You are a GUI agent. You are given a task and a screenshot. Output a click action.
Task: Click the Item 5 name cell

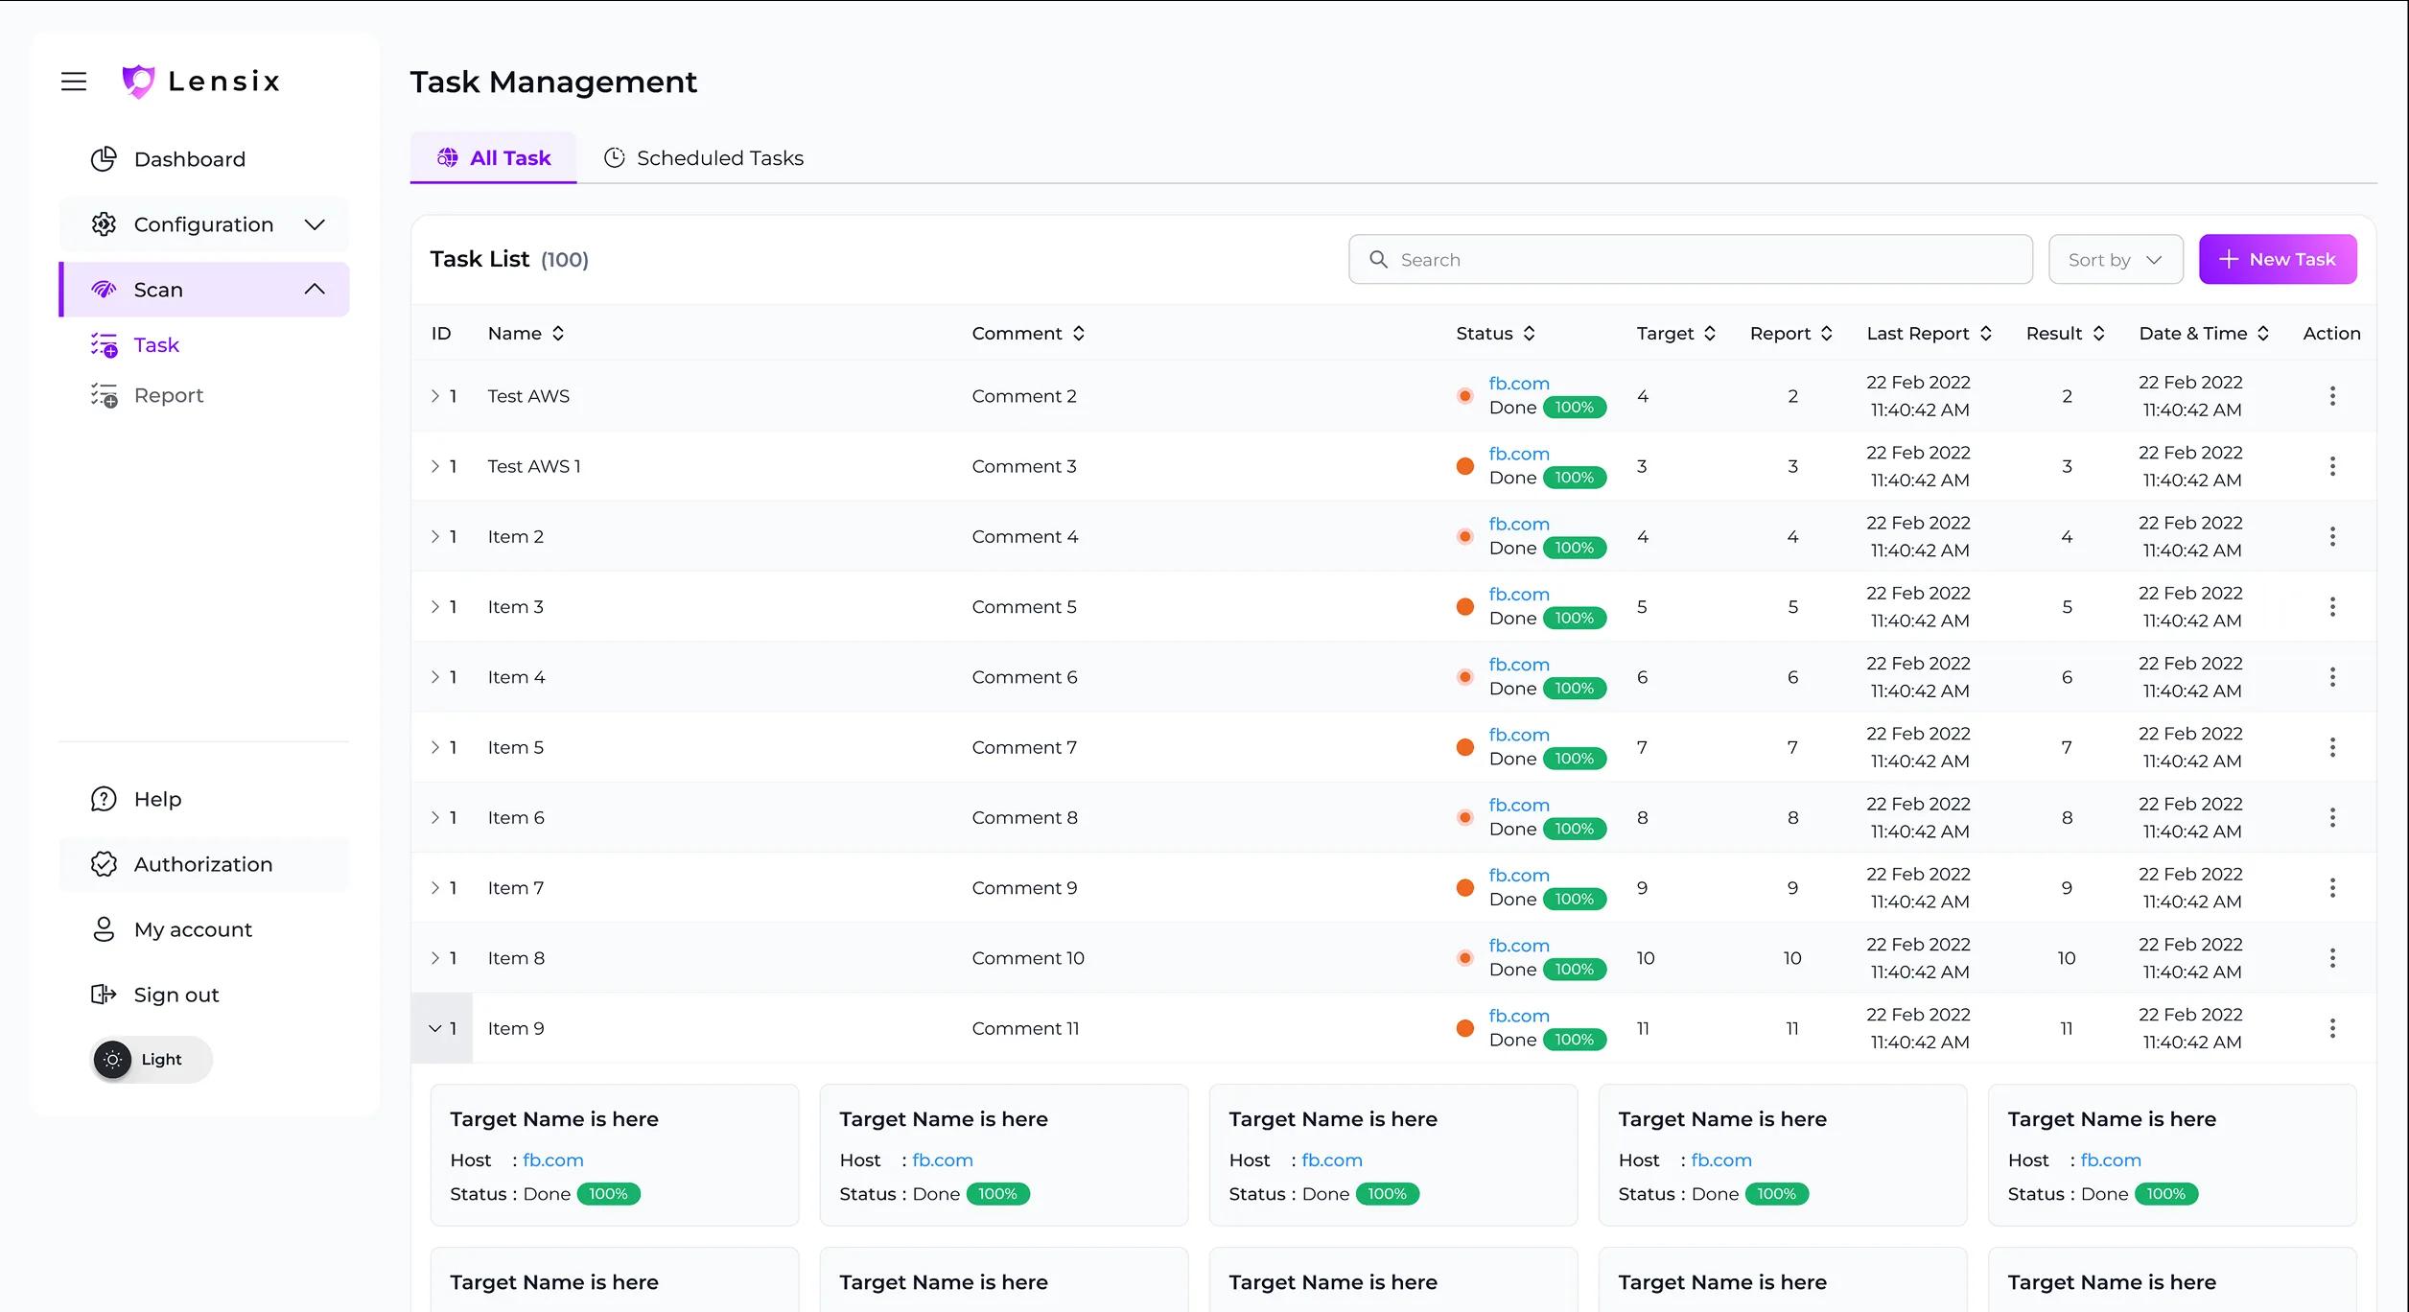[x=516, y=747]
